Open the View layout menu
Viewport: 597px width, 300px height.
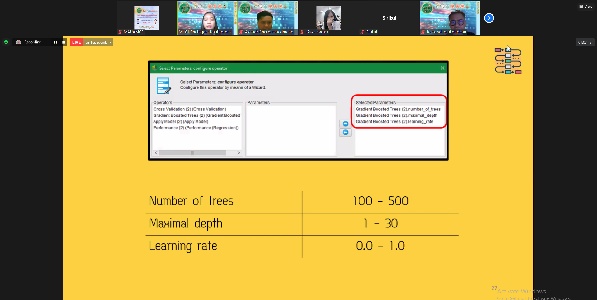click(586, 7)
